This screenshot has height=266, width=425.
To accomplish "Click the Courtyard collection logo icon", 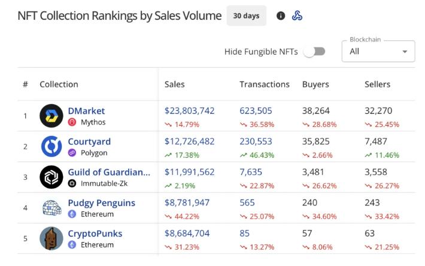I will point(51,147).
